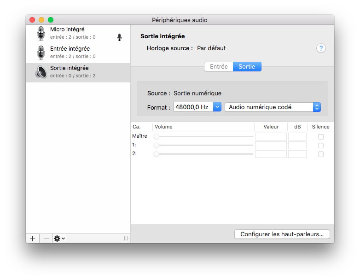Minimize window with the yellow button

[x=41, y=20]
